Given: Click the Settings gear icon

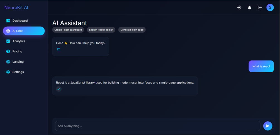Looking at the screenshot, I should coord(8,72).
